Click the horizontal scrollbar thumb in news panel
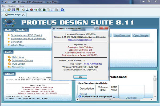 pyautogui.click(x=110, y=100)
